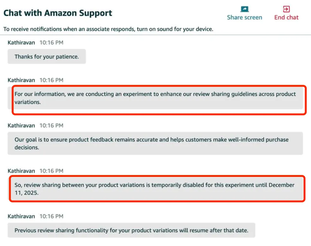Click Kathiravan's name above the patience message
Screen dimensions: 311x246
pos(21,42)
